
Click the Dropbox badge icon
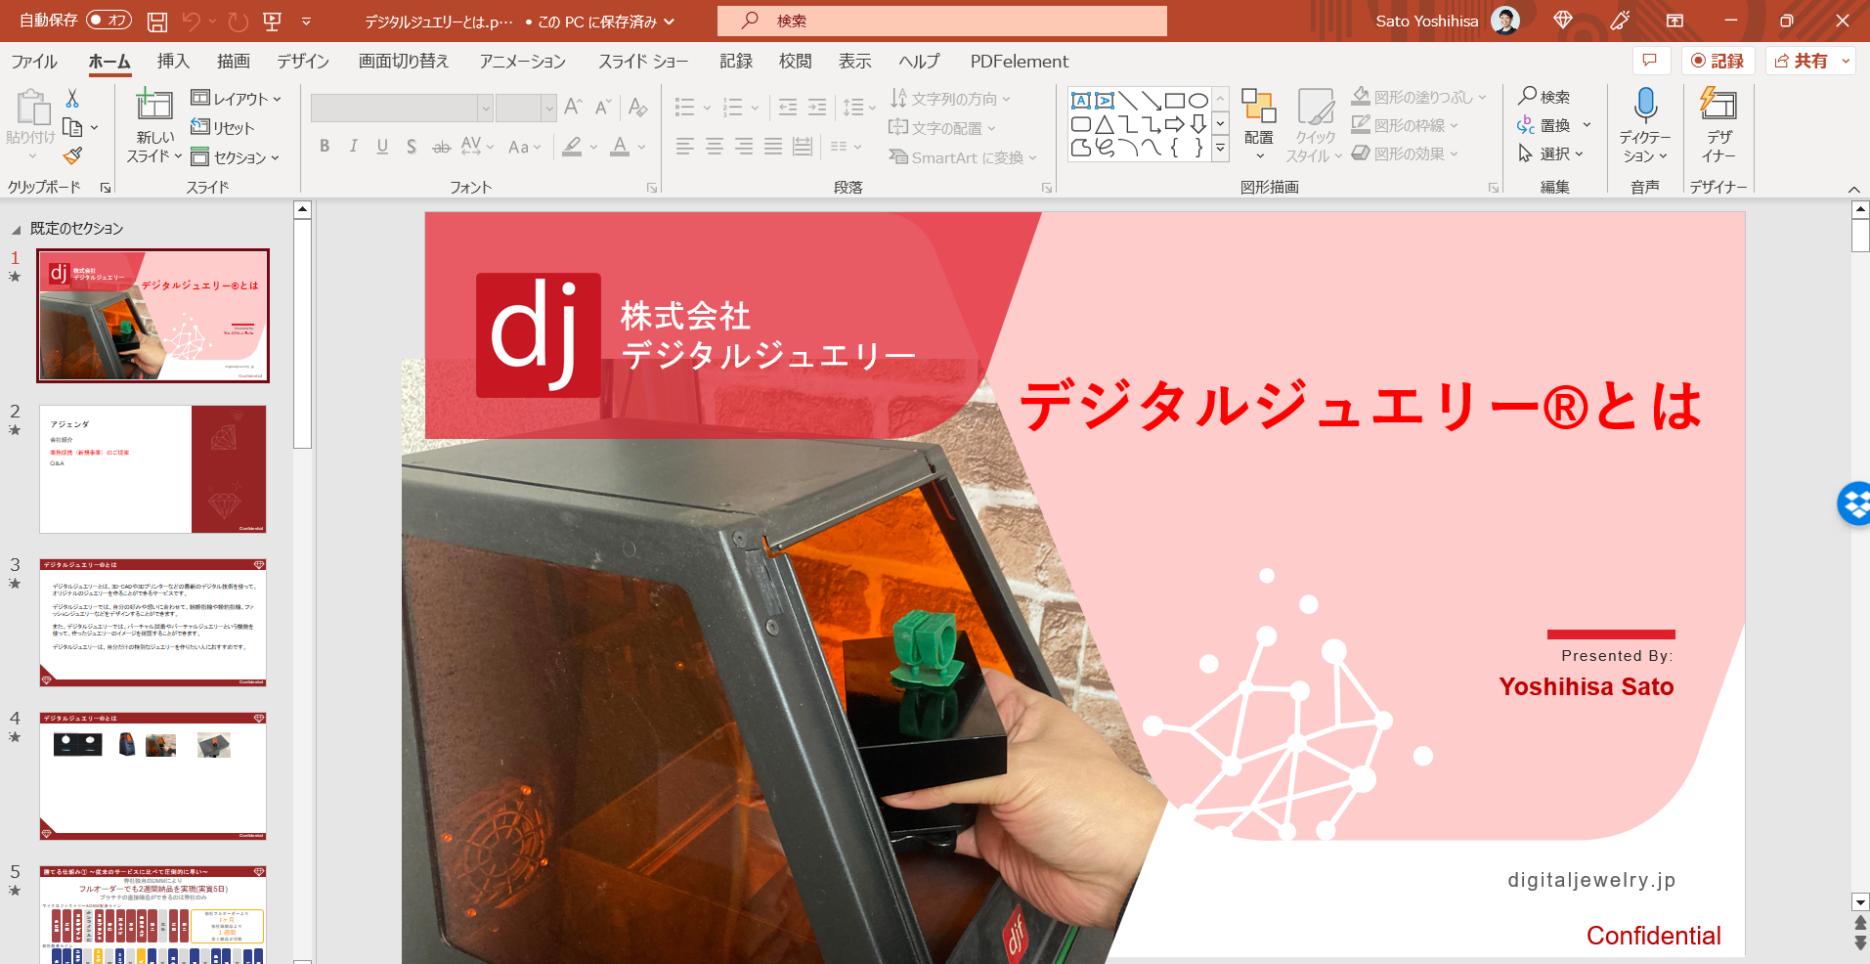1854,504
